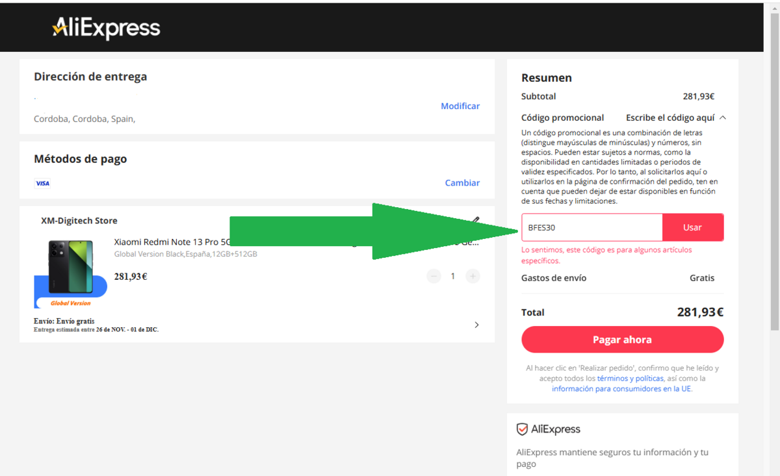Decrease quantity with the minus button
This screenshot has width=780, height=476.
tap(434, 276)
